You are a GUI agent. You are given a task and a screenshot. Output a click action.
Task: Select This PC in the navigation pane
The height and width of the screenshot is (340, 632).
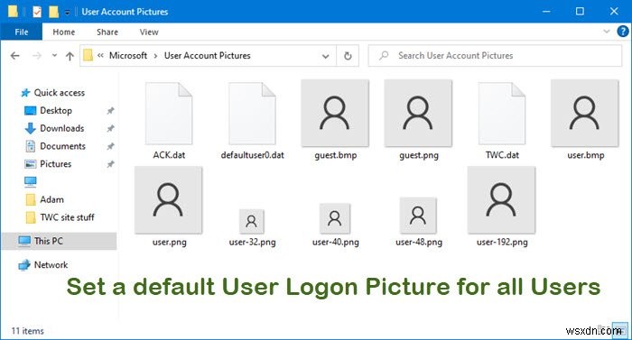(59, 241)
